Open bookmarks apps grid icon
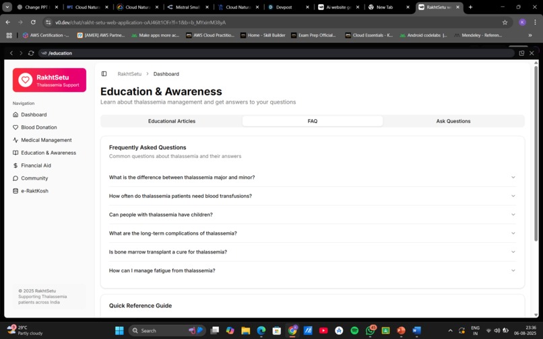Screen dimensions: 543x339 (9, 35)
